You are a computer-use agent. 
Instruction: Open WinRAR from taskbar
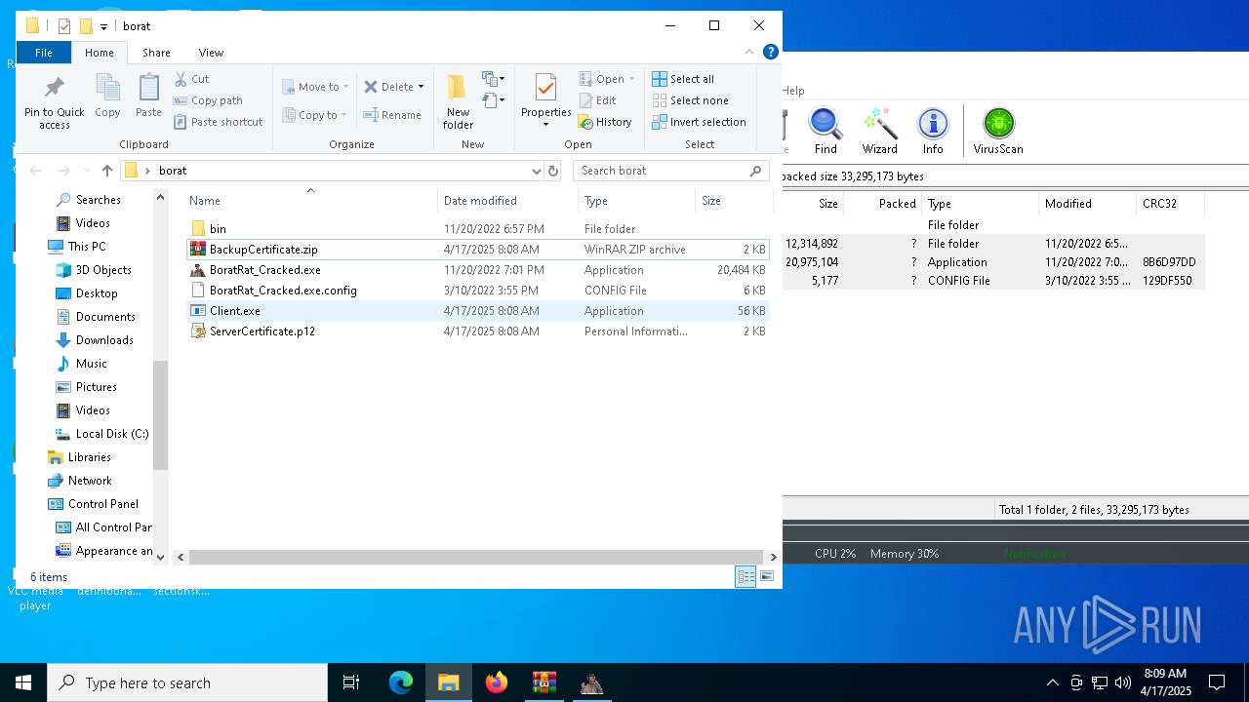click(x=544, y=682)
